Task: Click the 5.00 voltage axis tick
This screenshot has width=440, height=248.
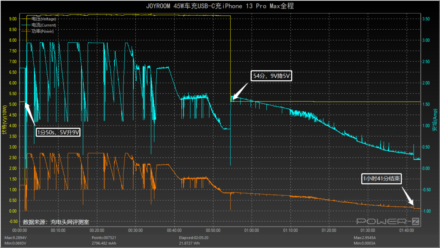Action: pos(13,104)
